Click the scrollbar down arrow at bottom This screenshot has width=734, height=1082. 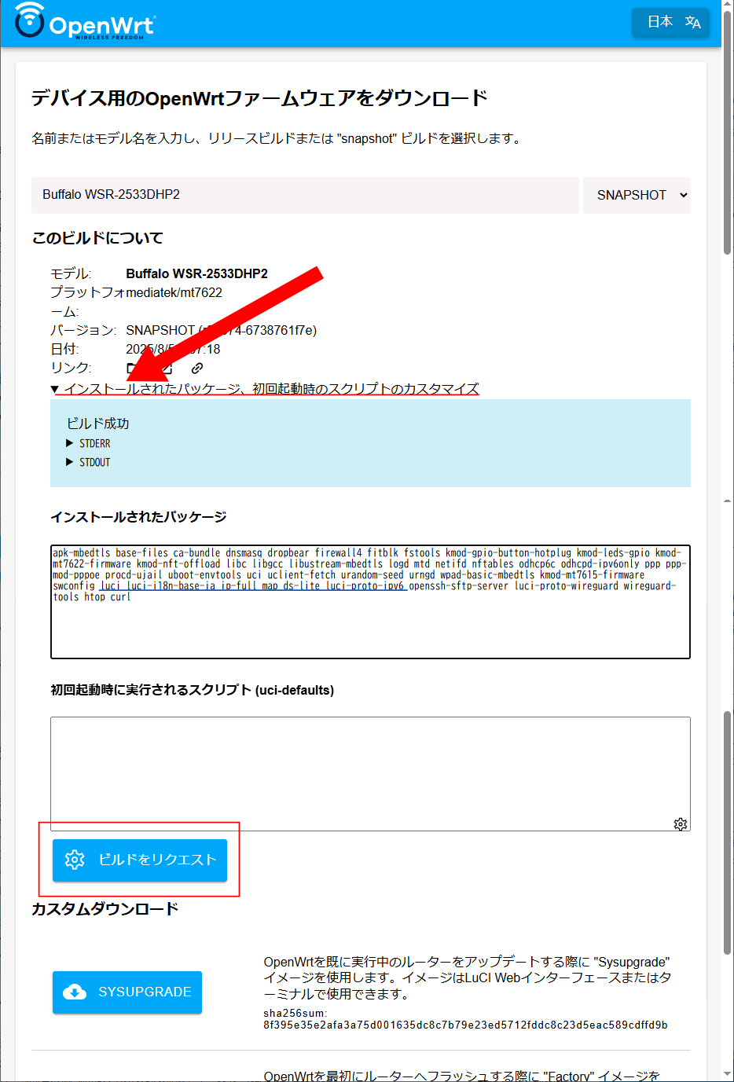(x=728, y=1075)
